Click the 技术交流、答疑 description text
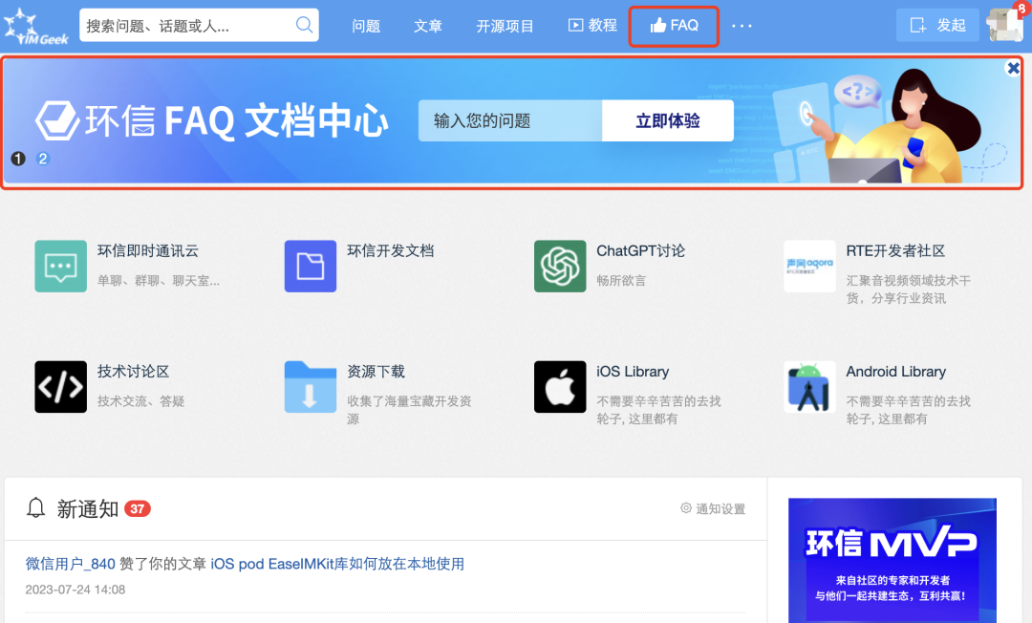 coord(140,401)
